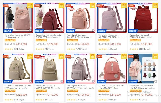Open CHIBAO 1728 tas ransel product title
Image resolution: width=161 pixels, height=103 pixels.
tap(18, 36)
